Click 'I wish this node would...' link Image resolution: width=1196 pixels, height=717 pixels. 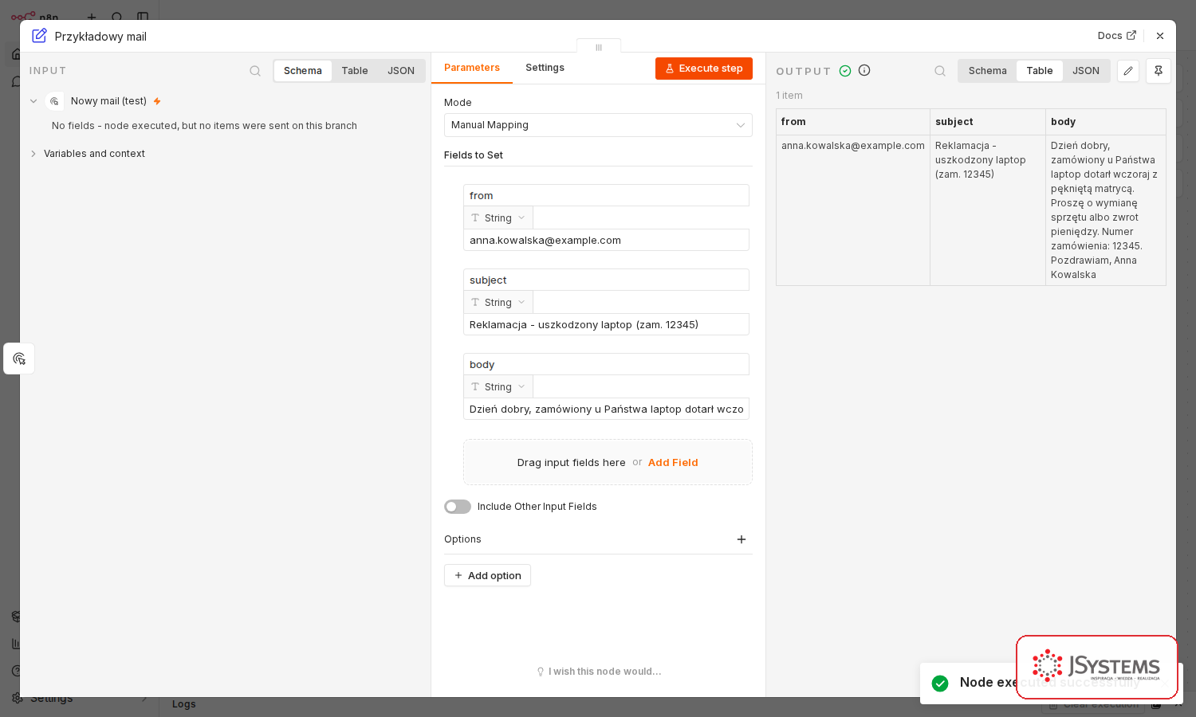pyautogui.click(x=599, y=672)
